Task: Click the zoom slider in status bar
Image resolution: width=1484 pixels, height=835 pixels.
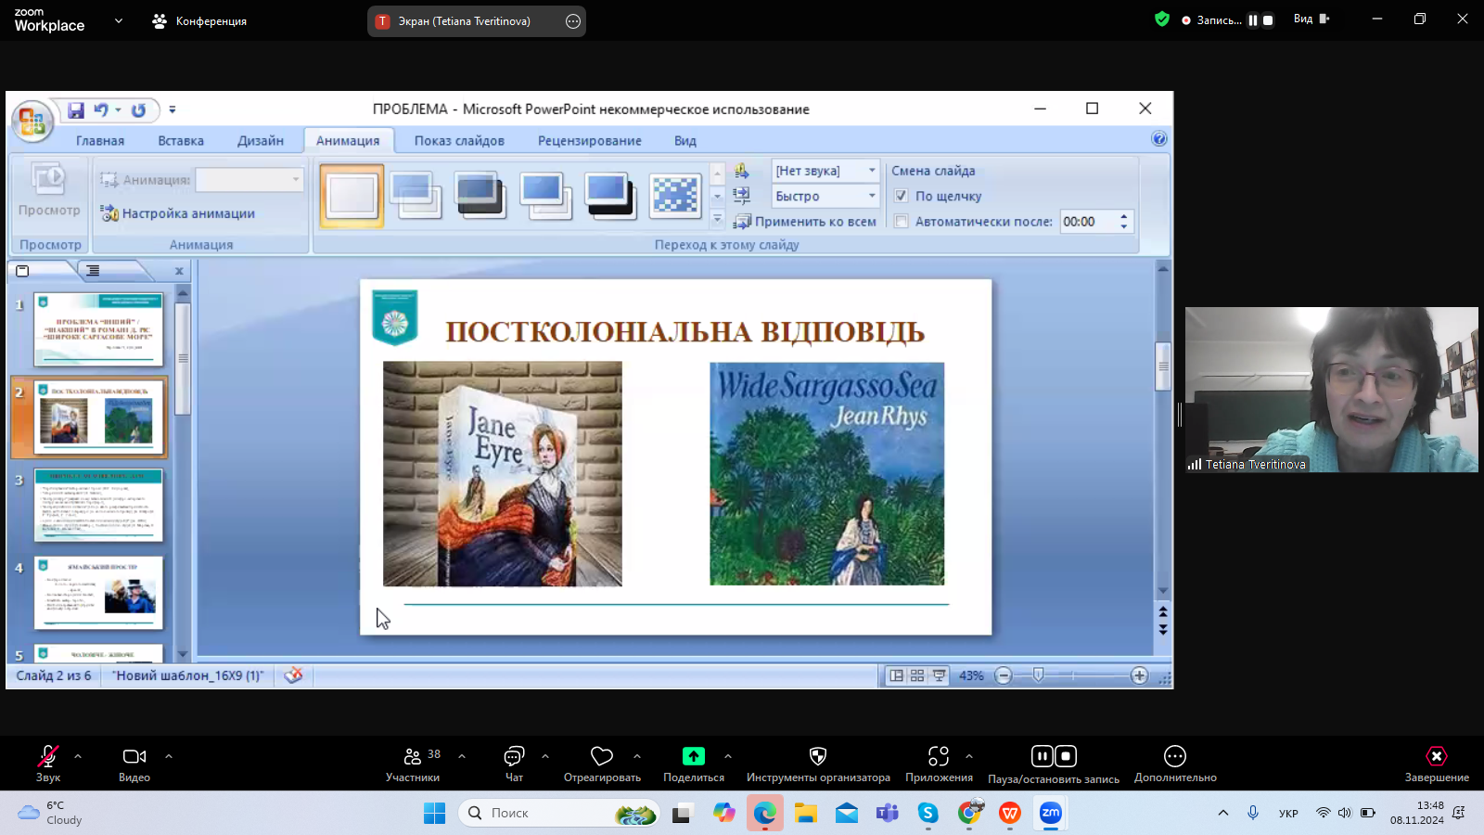Action: [x=1038, y=675]
